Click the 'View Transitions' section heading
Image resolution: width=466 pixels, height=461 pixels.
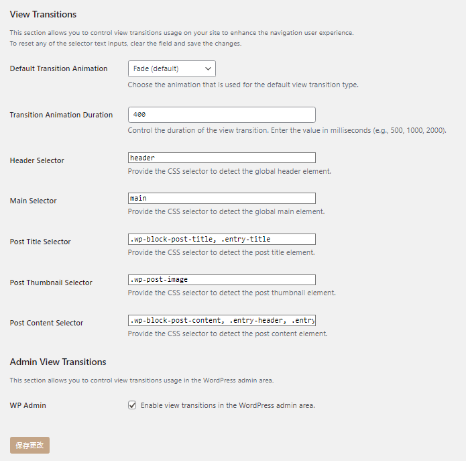(x=43, y=14)
